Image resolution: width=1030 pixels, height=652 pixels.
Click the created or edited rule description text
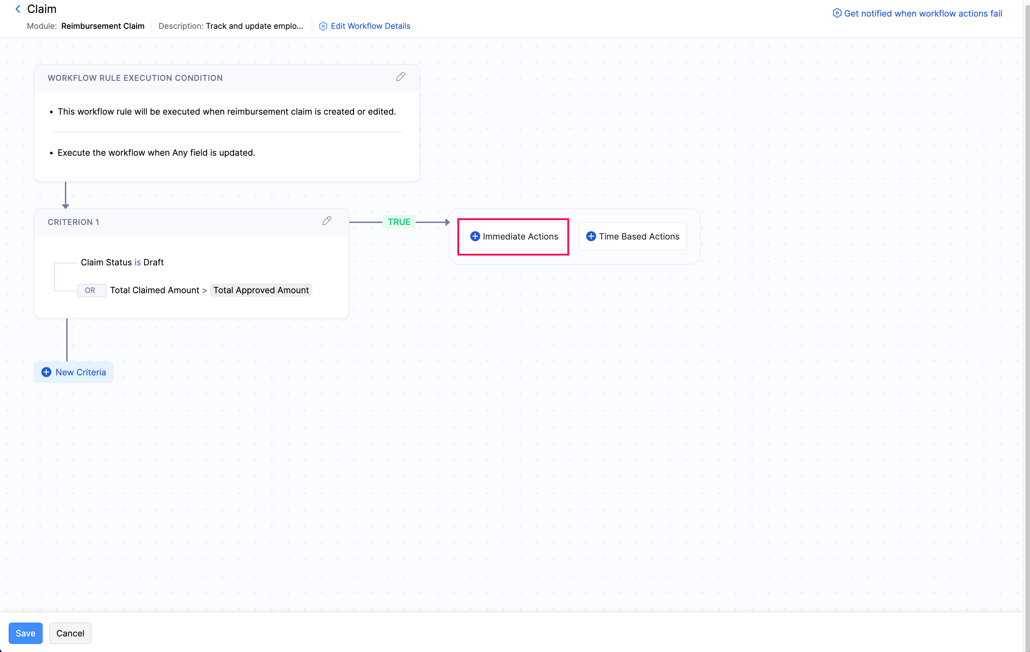pyautogui.click(x=227, y=112)
